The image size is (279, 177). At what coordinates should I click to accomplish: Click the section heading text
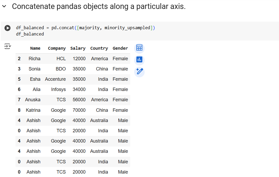pos(99,7)
